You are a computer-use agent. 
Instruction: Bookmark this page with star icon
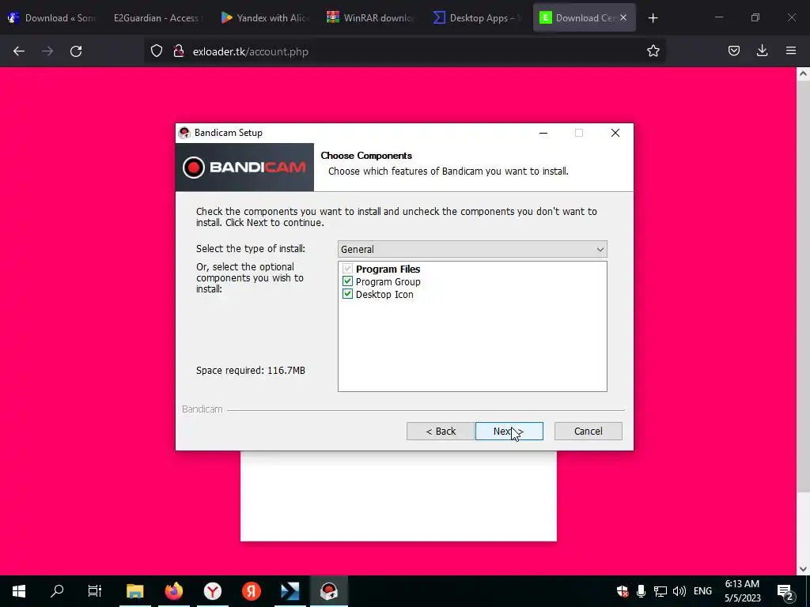(653, 51)
